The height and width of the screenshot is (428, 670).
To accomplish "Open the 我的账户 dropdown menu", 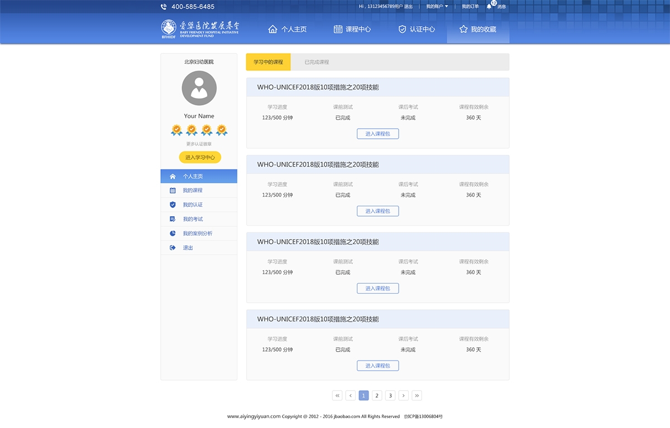I will click(437, 7).
